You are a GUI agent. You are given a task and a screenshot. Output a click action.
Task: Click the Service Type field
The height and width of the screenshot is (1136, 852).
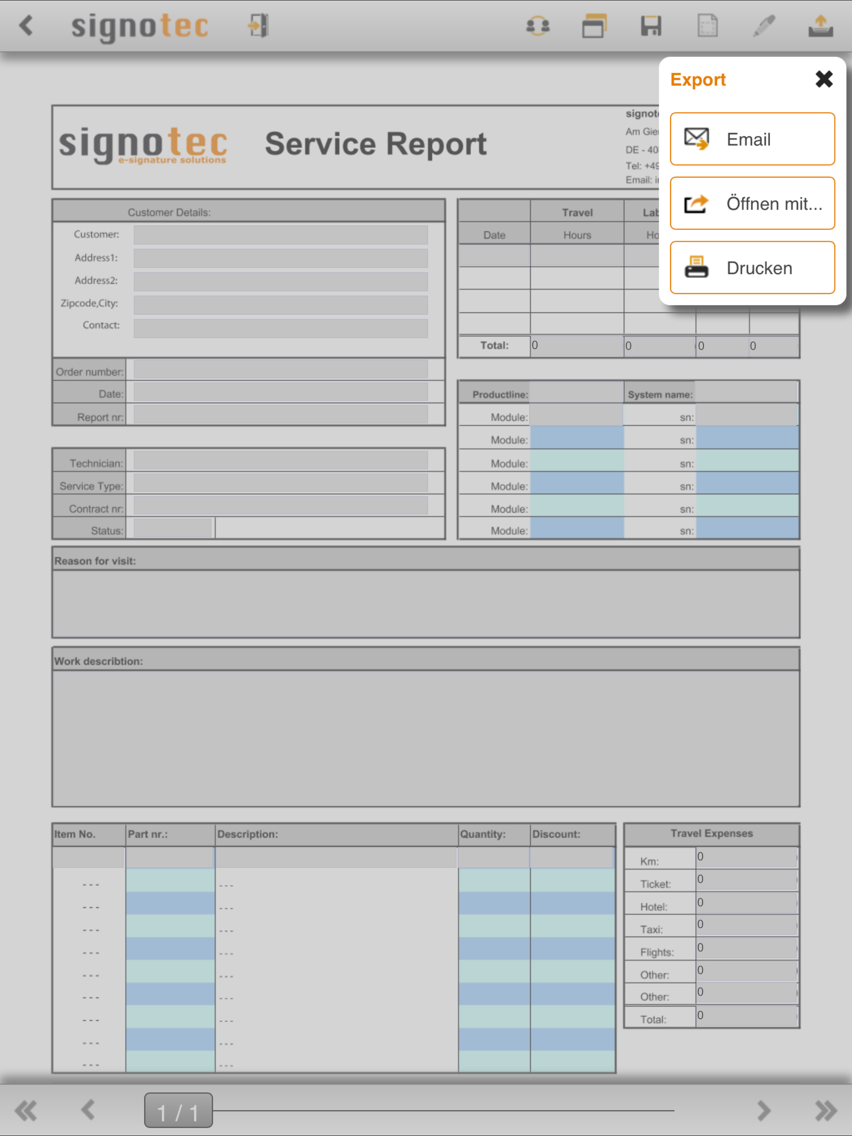[280, 483]
